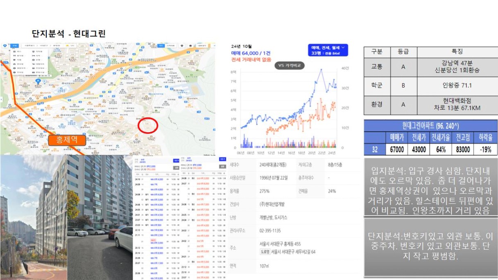
Task: Click the 건폐율 value 24%
Action: pos(331,191)
